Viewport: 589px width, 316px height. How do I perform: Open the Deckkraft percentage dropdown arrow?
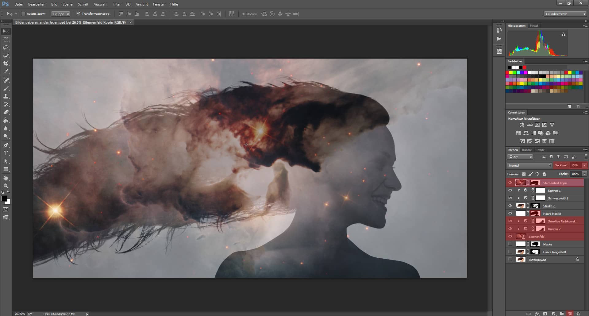tap(584, 165)
